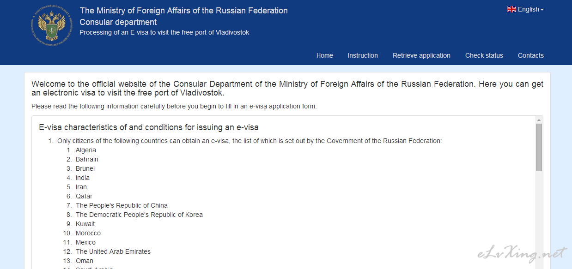Image resolution: width=572 pixels, height=269 pixels.
Task: Open the English language dropdown
Action: tap(525, 9)
